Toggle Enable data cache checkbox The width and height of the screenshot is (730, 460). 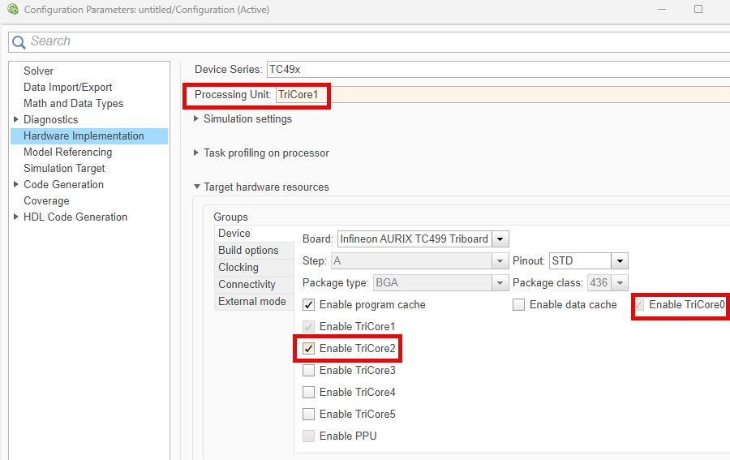coord(519,305)
